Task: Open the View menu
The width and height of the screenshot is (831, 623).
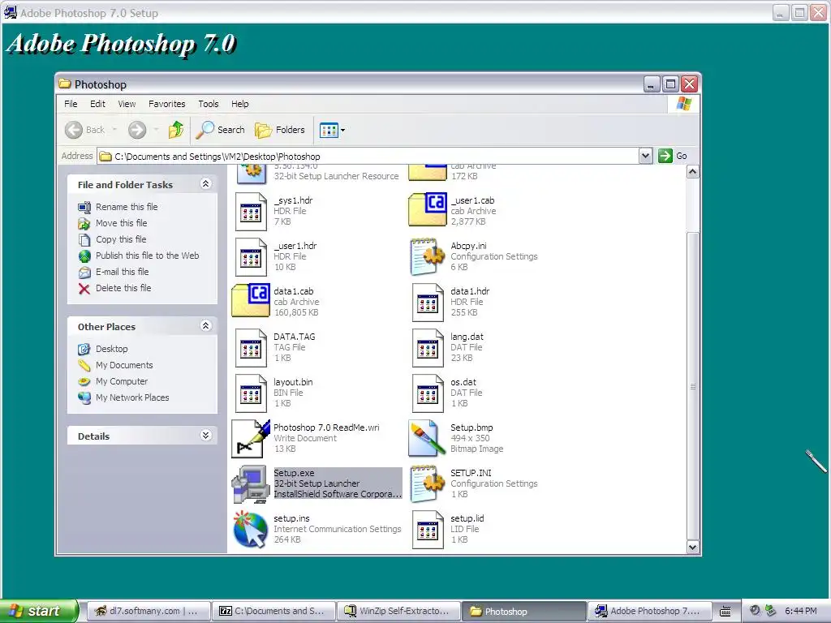Action: (127, 104)
